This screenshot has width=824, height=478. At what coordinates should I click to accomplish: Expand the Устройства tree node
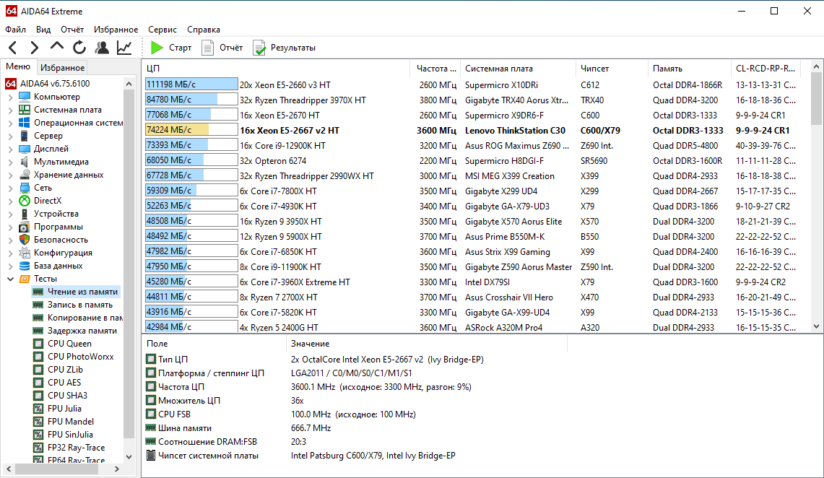pos(11,214)
